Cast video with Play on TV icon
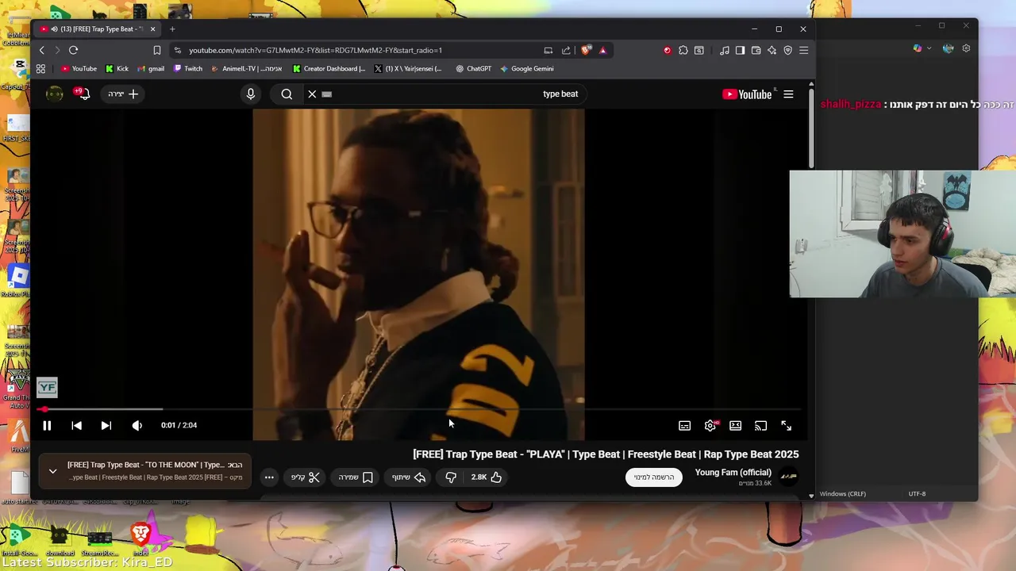 [760, 426]
